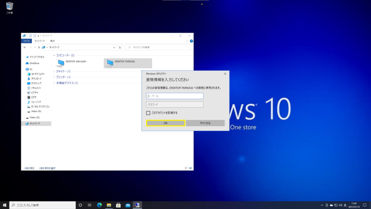This screenshot has height=209, width=371.
Task: Open ピクチャ folder in sidebar
Action: 32,92
